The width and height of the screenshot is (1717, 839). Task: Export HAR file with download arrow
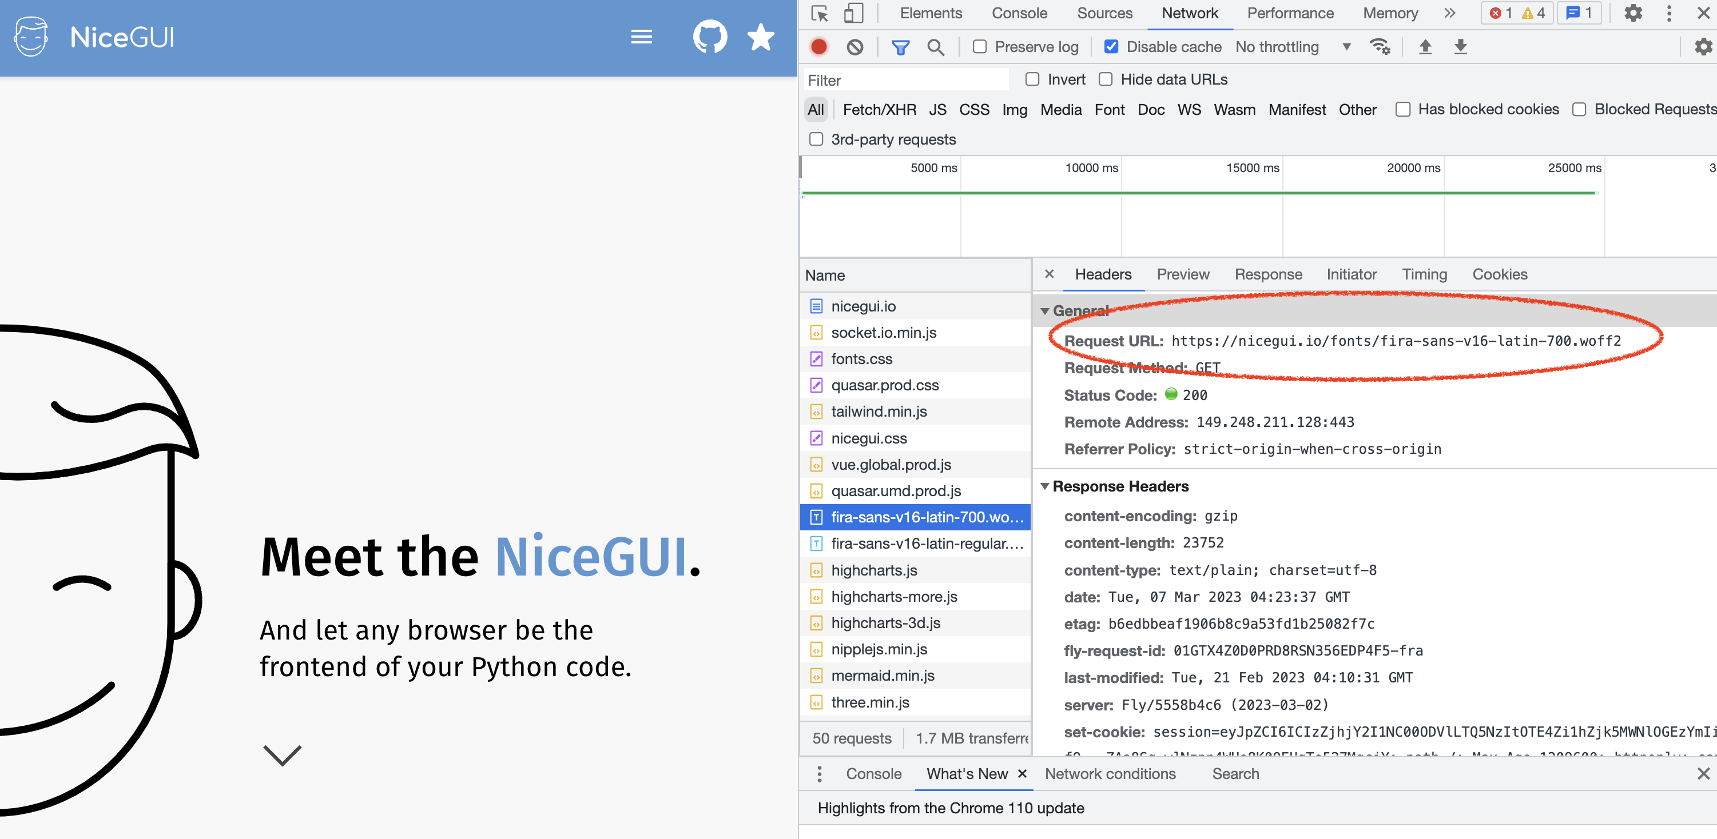pyautogui.click(x=1460, y=47)
